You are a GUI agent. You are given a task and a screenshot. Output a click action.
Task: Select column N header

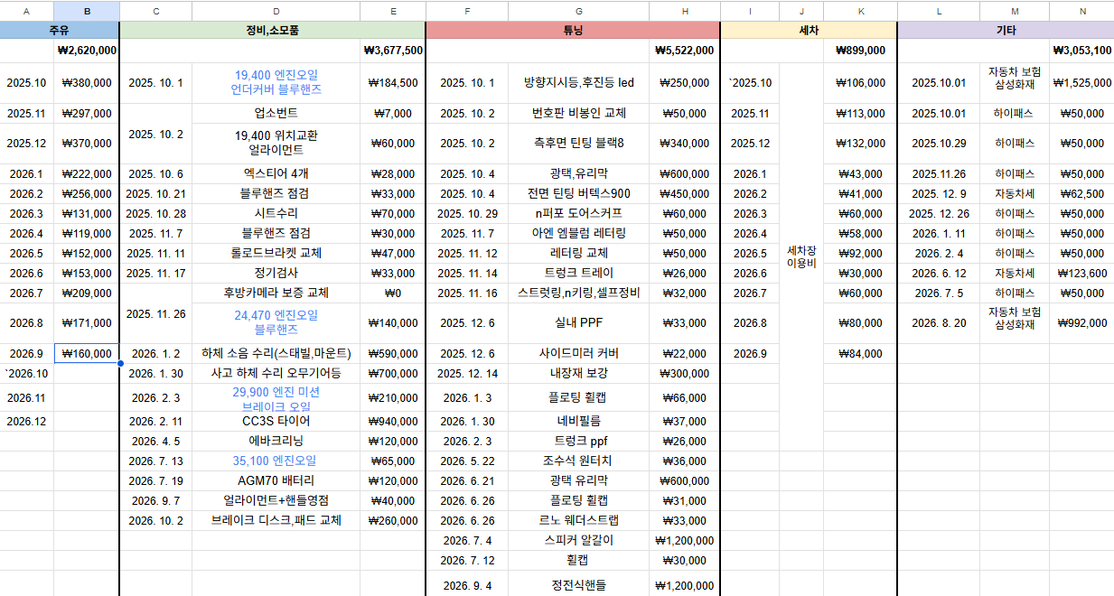pos(1081,11)
